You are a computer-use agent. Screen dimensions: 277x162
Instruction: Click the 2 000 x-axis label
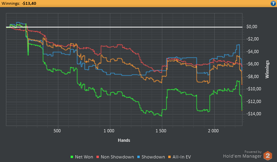pyautogui.click(x=213, y=131)
